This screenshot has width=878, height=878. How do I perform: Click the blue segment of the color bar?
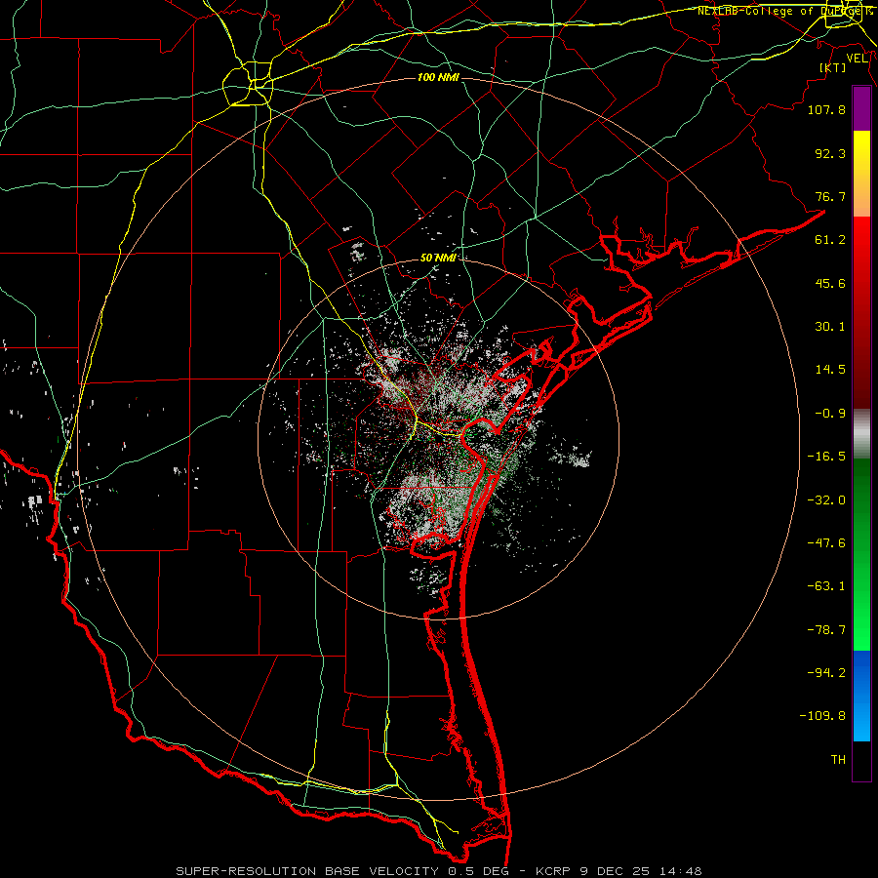[x=861, y=696]
